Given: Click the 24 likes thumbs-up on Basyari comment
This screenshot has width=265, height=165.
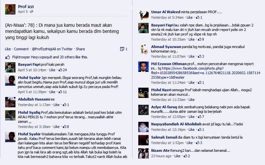Looking at the screenshot, I should pos(60,70).
